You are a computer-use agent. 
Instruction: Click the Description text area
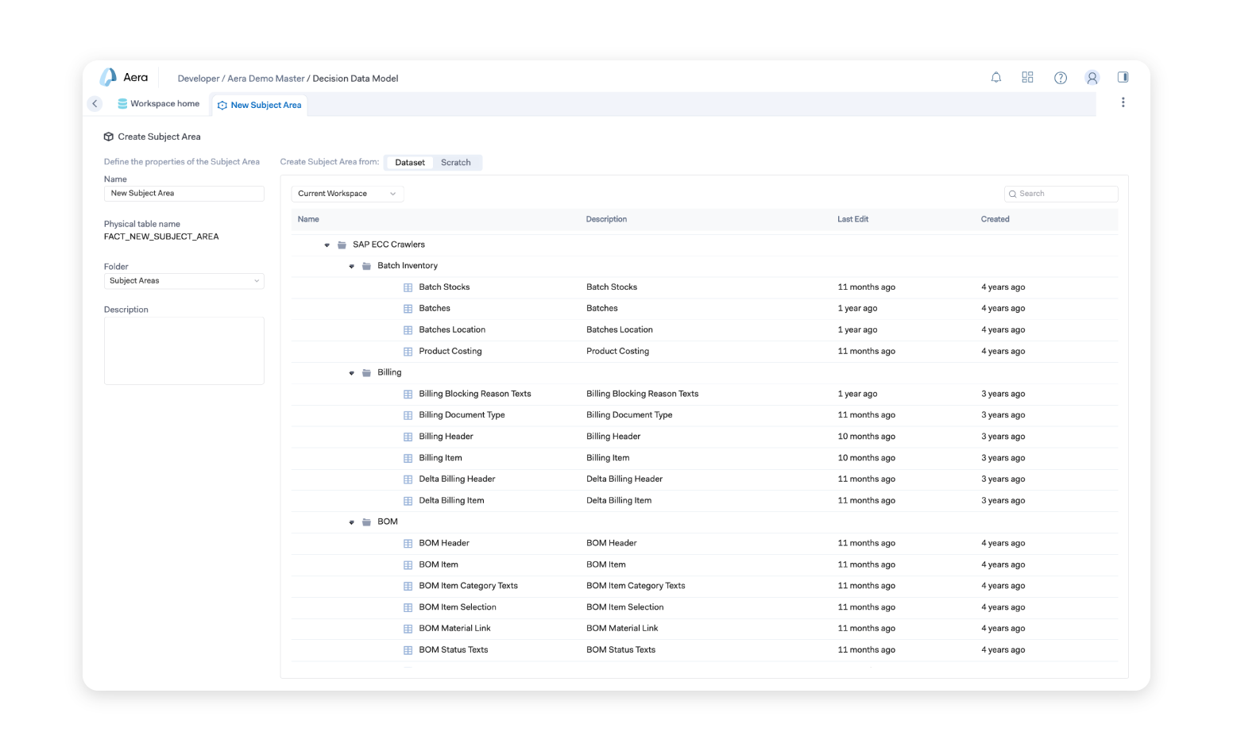[184, 351]
